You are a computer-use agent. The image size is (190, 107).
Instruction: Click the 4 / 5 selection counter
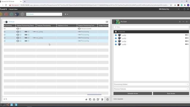click(x=5, y=99)
